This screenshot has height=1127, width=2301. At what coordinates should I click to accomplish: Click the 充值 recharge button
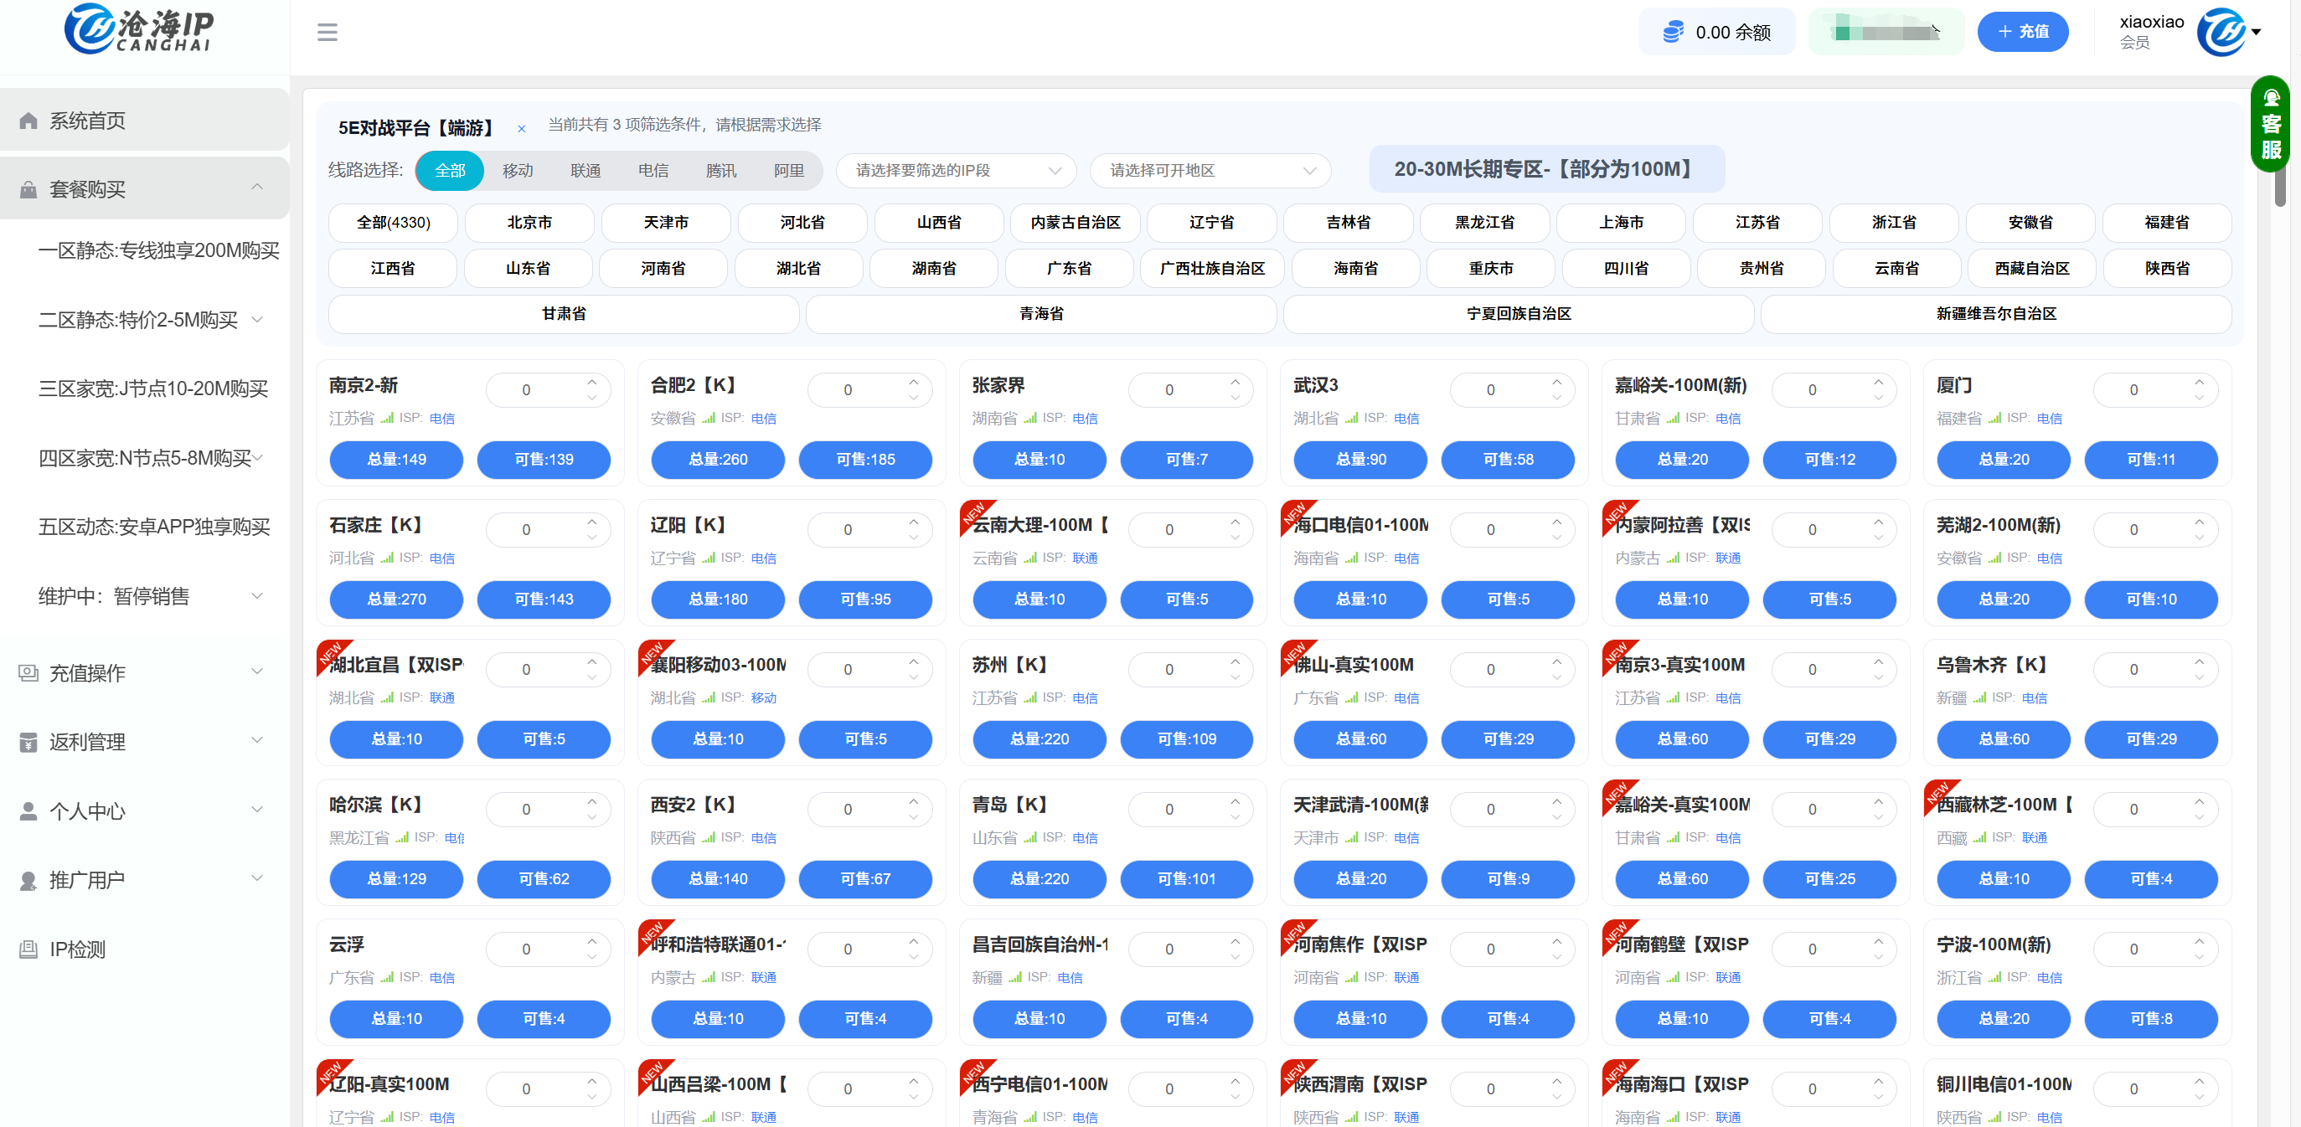tap(2022, 32)
